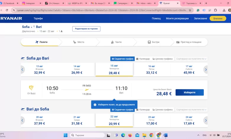Screen dimensions: 231x139
Task: Go to Преглед и плащане step
Action: pos(189,42)
